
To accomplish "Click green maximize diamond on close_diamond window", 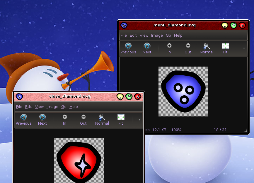I will (129, 97).
